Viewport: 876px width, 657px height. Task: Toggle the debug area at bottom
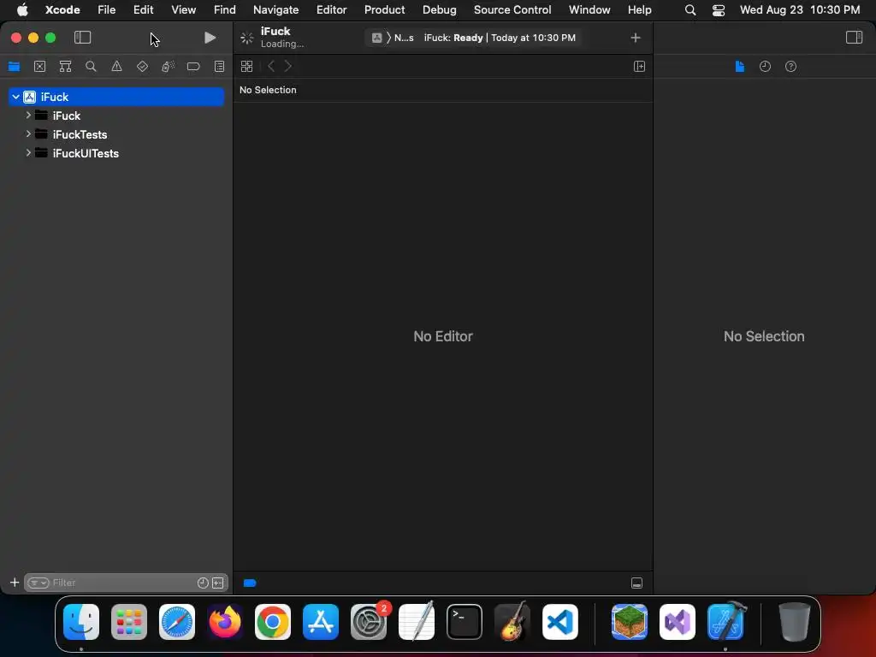pyautogui.click(x=636, y=583)
